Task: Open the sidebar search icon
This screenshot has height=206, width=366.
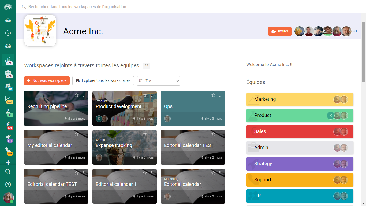Action: tap(8, 172)
